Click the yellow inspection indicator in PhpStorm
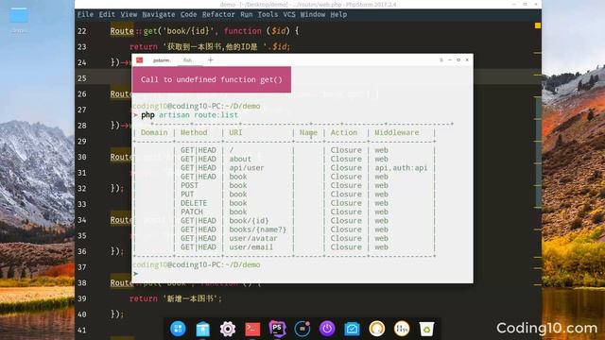Image resolution: width=605 pixels, height=340 pixels. pyautogui.click(x=538, y=25)
